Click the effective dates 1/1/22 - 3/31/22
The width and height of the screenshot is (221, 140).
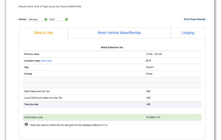click(154, 54)
